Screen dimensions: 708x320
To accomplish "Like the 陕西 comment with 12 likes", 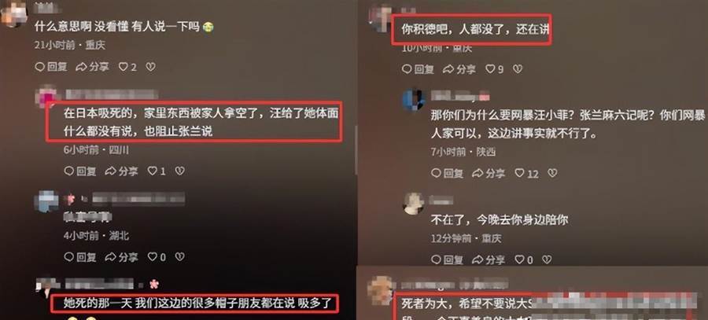I will (x=526, y=173).
